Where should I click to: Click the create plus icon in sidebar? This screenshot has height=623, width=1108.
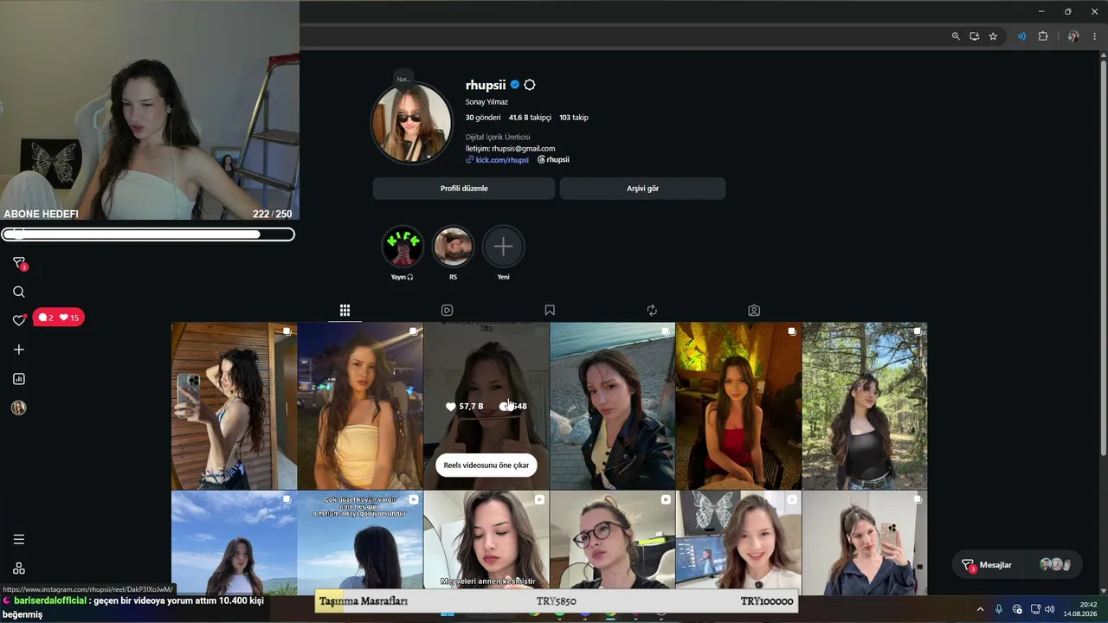coord(19,350)
